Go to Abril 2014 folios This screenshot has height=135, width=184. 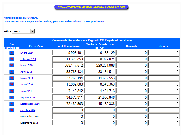tap(26, 72)
